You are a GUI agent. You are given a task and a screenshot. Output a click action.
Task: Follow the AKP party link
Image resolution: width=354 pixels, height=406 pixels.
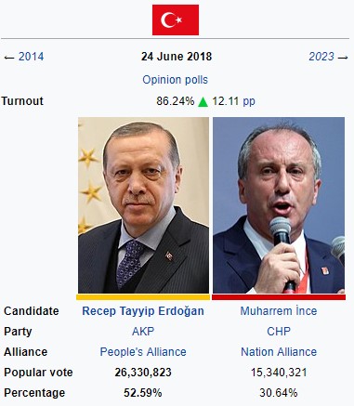[143, 332]
